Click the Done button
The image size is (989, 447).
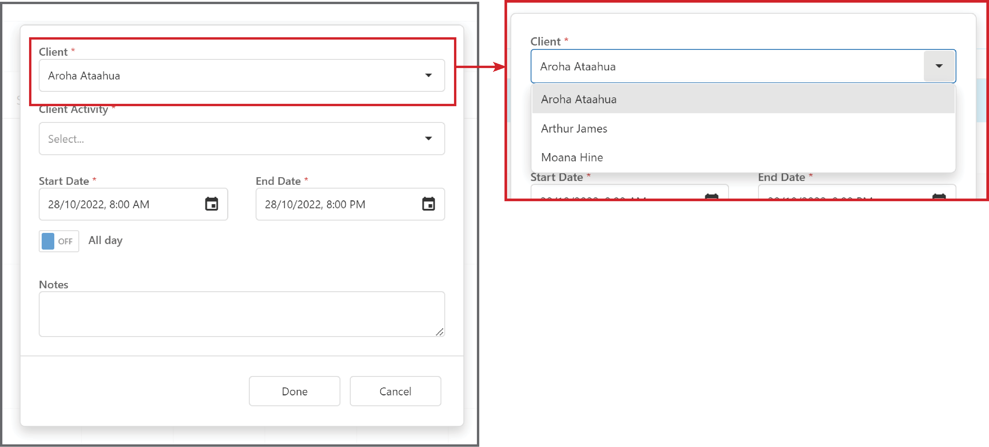tap(294, 391)
